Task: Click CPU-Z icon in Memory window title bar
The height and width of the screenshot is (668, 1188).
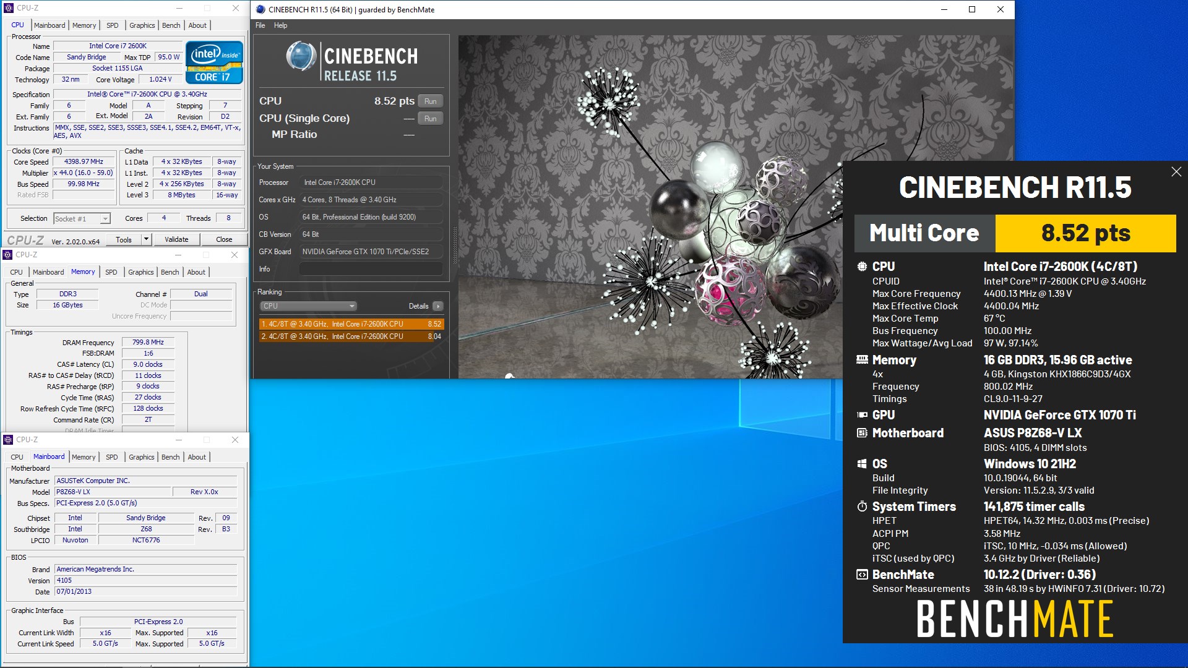Action: 7,255
